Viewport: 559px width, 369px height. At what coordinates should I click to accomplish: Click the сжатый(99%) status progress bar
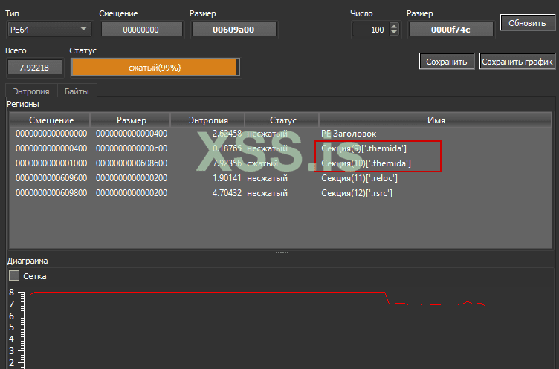click(x=155, y=68)
